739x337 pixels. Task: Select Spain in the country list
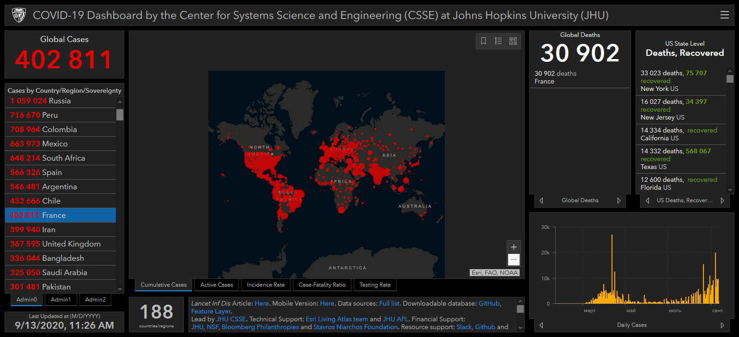(61, 172)
